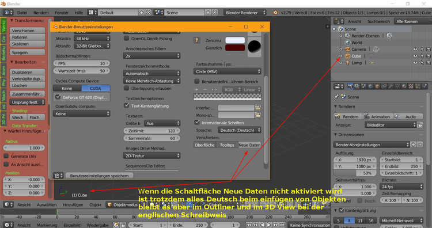Viewport: 432px width, 228px height.
Task: Open the Info editor type selector
Action: click(7, 13)
